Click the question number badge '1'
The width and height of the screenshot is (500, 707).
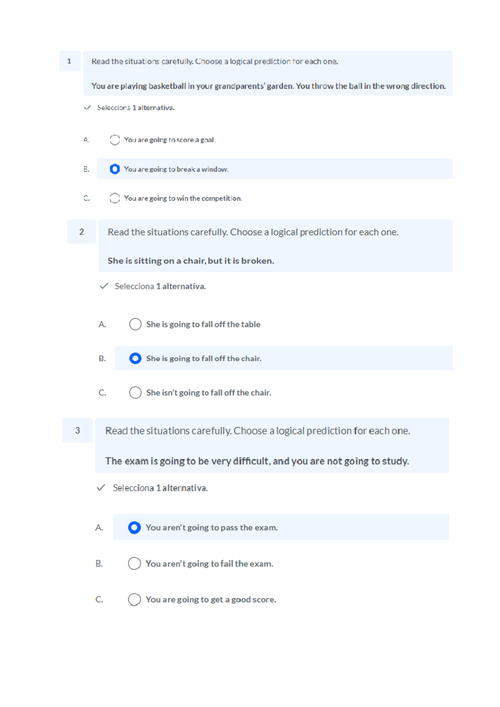tap(69, 61)
